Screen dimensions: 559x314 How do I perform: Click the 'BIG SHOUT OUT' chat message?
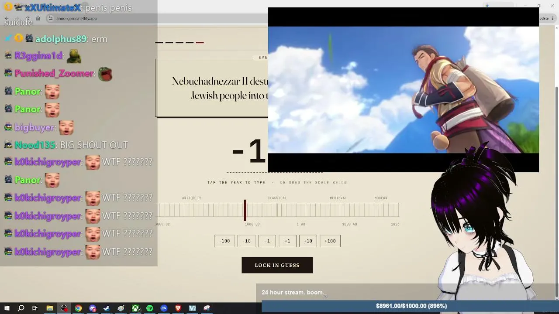click(x=94, y=145)
